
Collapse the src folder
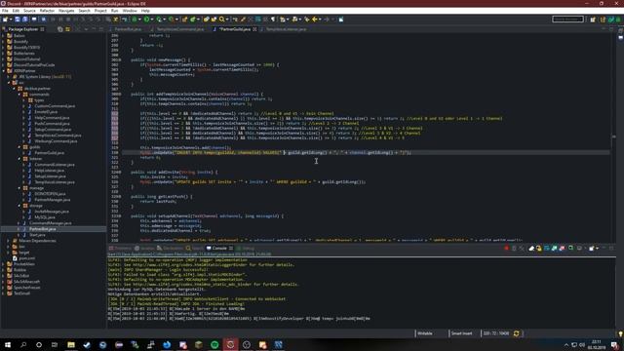pos(9,82)
